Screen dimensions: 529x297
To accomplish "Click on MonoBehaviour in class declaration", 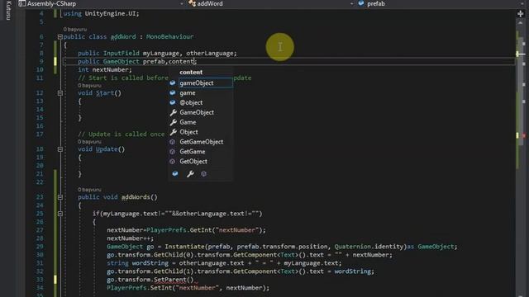I will click(170, 36).
